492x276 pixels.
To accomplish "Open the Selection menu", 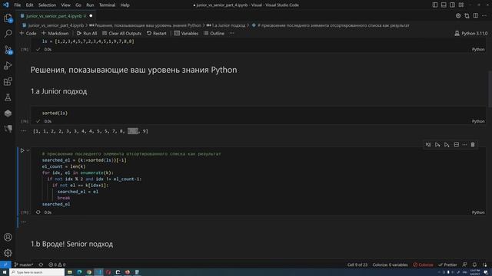I will 47,5.
